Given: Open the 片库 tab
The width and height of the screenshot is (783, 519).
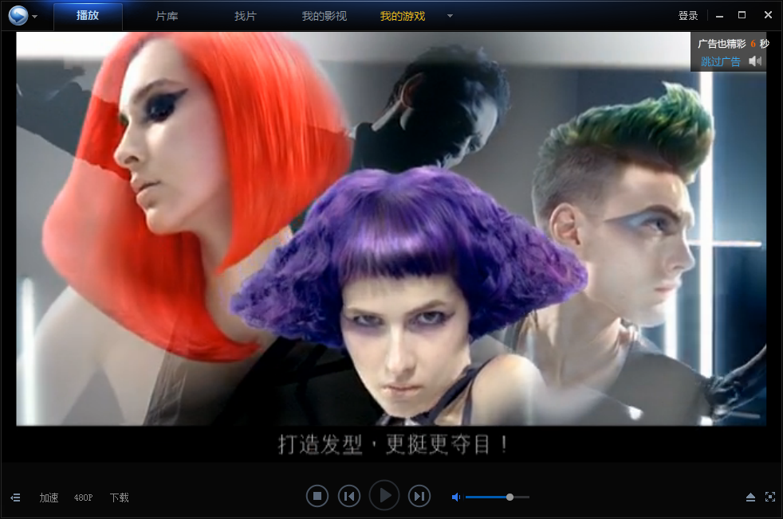Looking at the screenshot, I should pos(167,17).
